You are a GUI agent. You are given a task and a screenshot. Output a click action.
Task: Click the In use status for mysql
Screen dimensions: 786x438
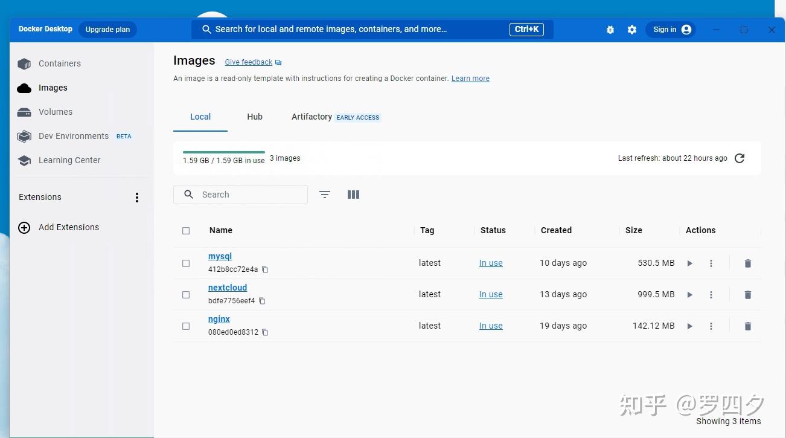491,263
